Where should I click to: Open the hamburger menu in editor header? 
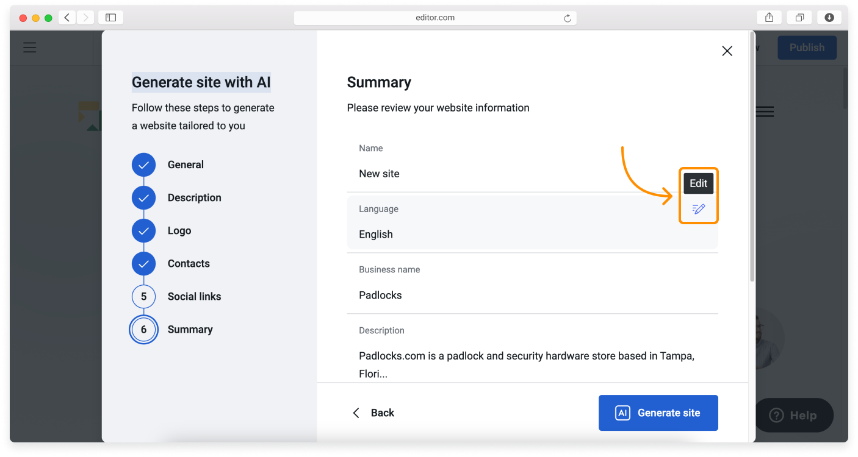pos(30,48)
